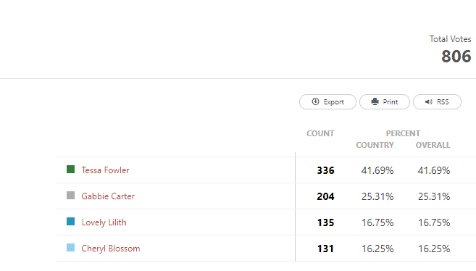The image size is (476, 271).
Task: Open the Lovely Lilith link
Action: [104, 222]
